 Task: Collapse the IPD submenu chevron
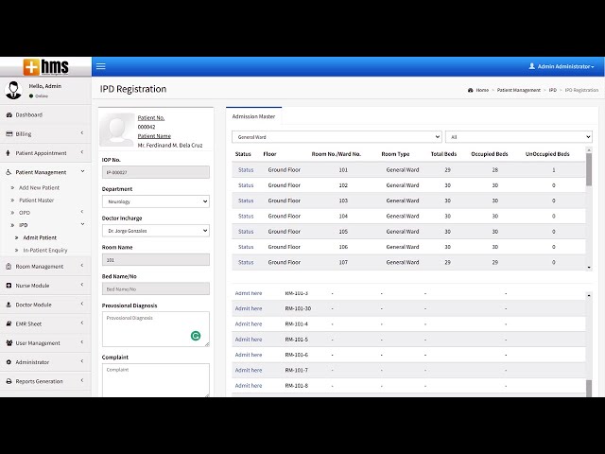click(82, 224)
